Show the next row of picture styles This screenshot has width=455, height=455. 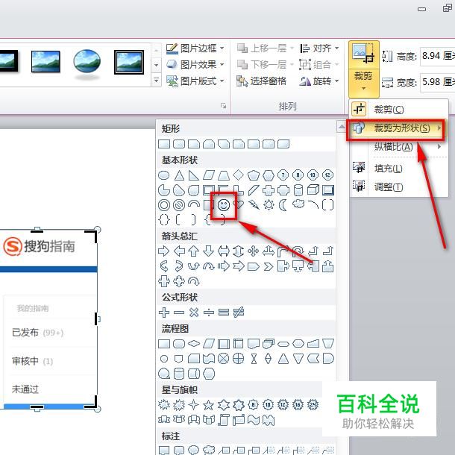[156, 64]
